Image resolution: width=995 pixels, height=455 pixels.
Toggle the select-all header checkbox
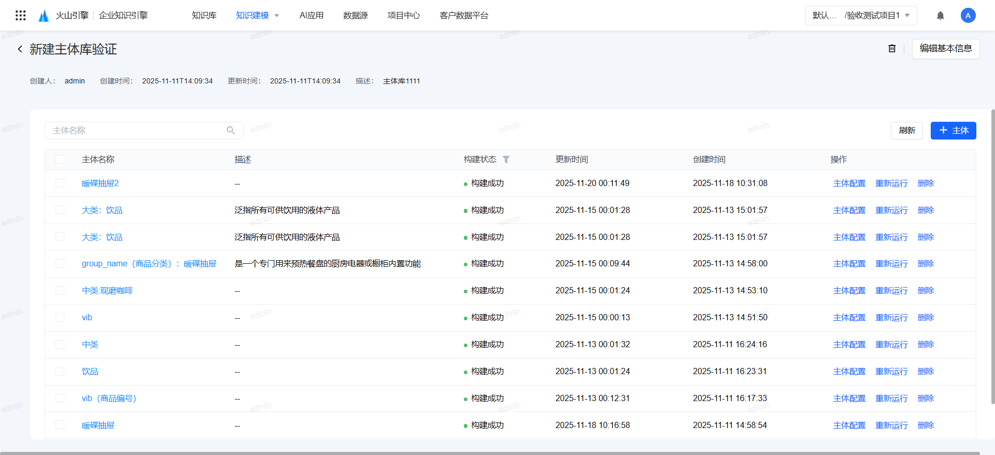click(60, 160)
